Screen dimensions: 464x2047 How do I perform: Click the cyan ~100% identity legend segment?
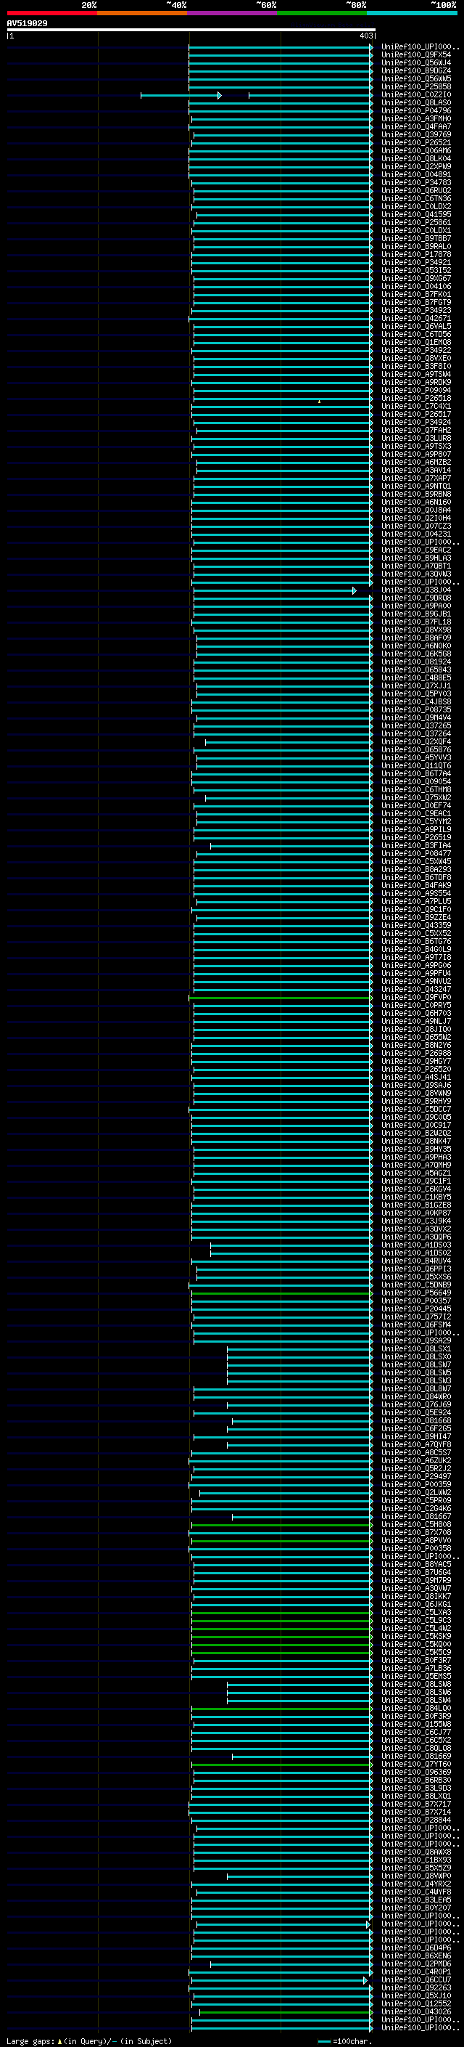pos(412,13)
